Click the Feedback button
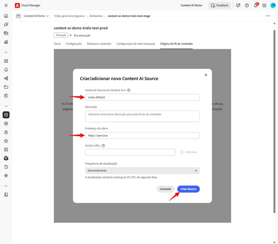Viewport: 278px width, 244px height. coord(219,5)
